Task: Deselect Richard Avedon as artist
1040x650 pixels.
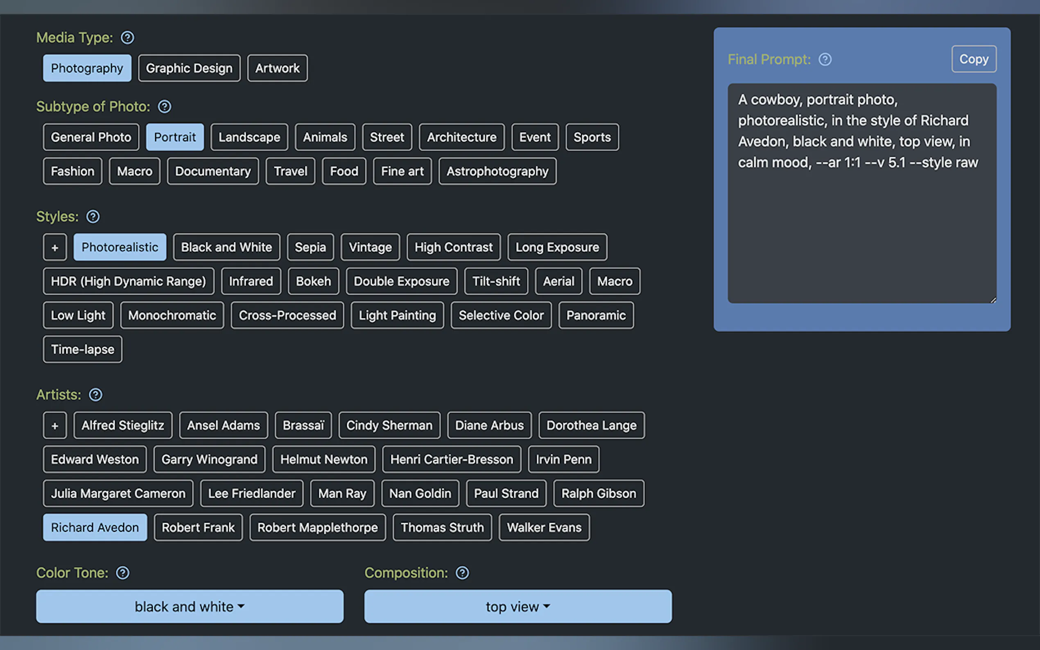Action: click(x=95, y=528)
